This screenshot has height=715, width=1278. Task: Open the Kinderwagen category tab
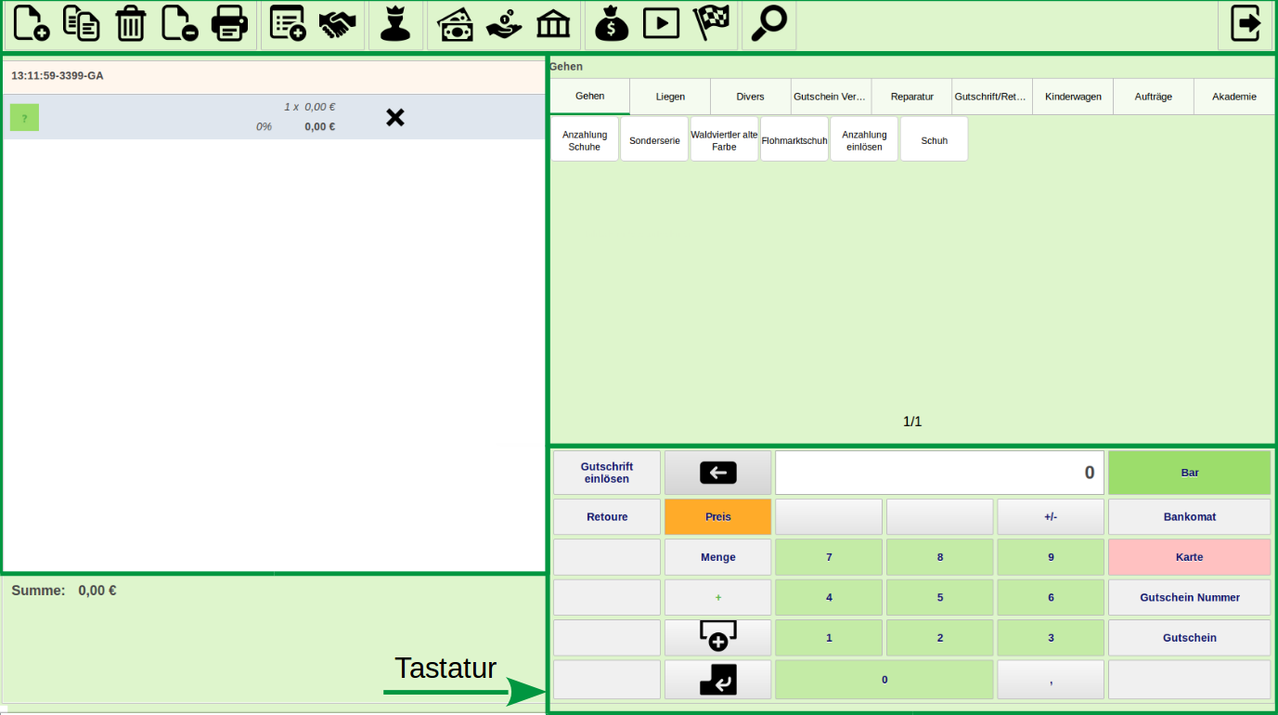1072,96
